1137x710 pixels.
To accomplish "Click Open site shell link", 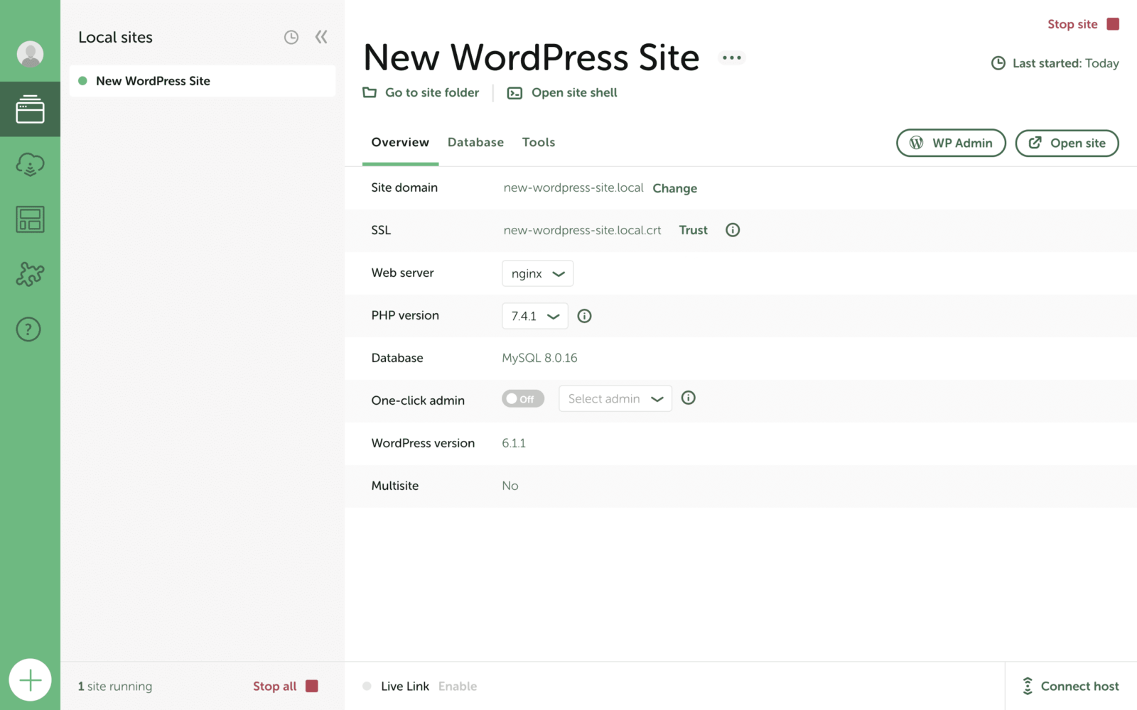I will coord(574,92).
